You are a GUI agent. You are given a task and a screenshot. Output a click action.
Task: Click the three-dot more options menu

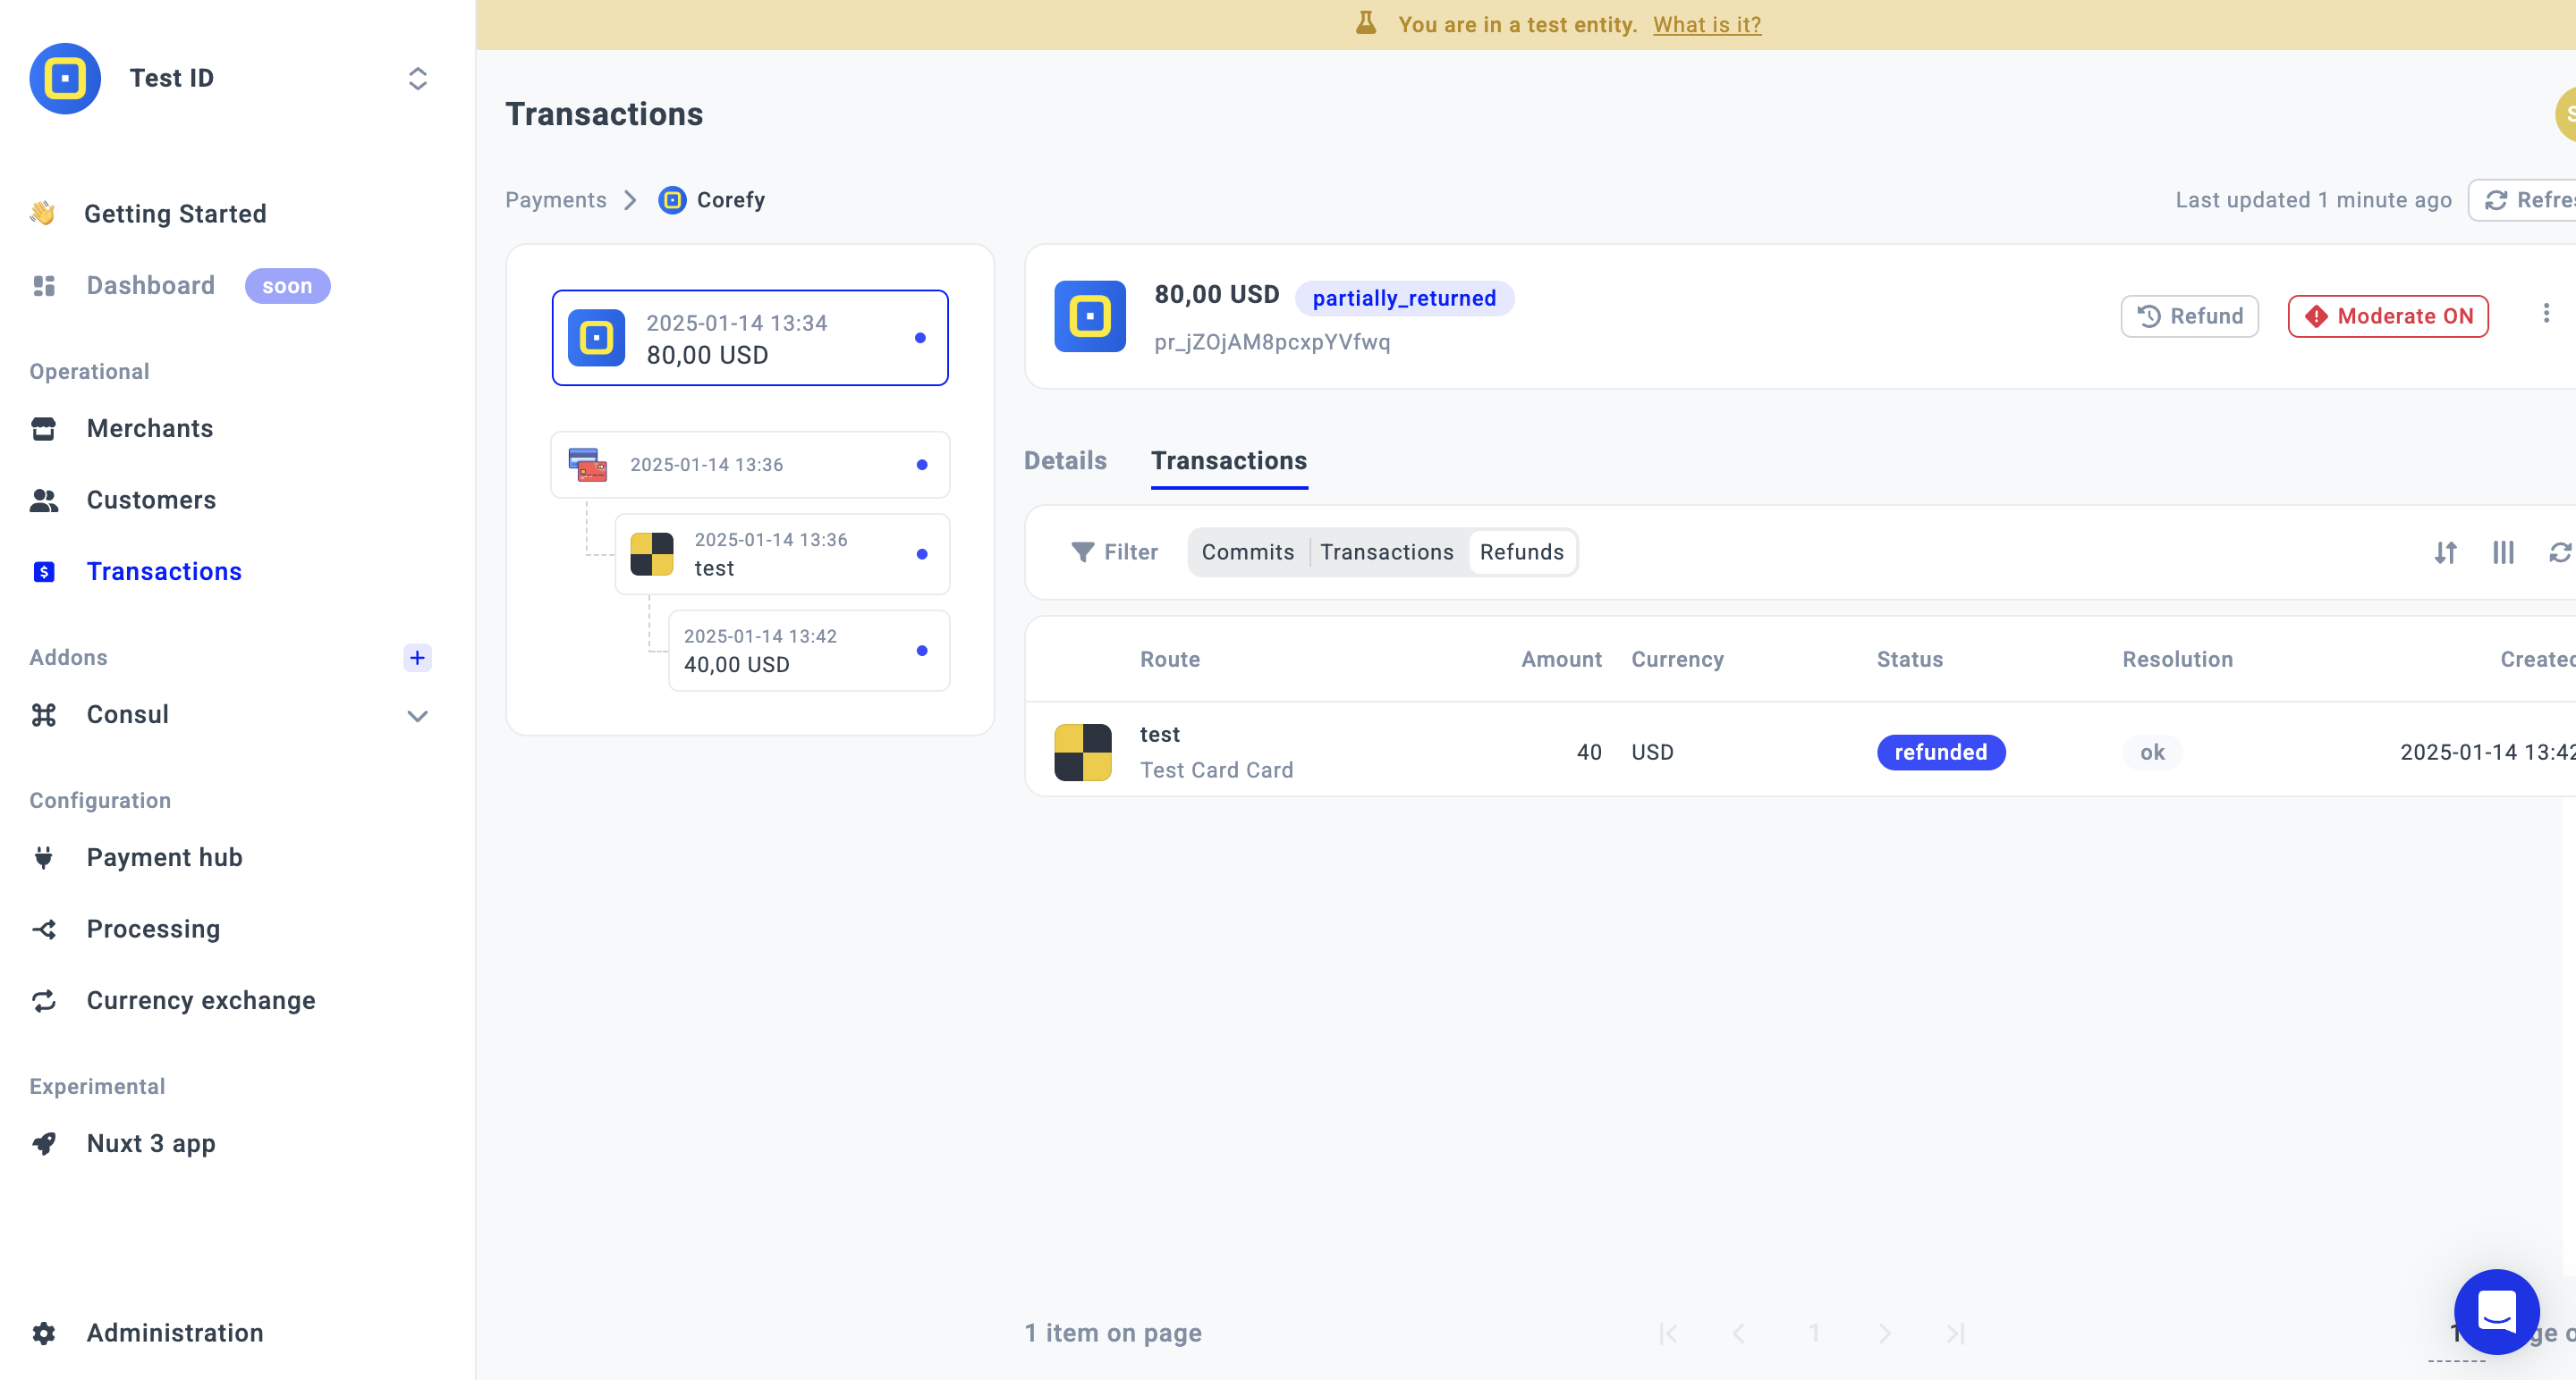click(2546, 315)
